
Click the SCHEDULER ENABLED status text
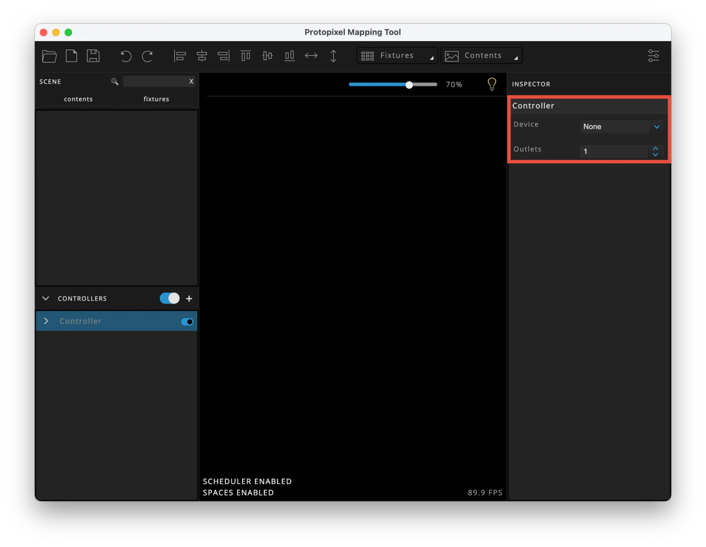pyautogui.click(x=247, y=481)
